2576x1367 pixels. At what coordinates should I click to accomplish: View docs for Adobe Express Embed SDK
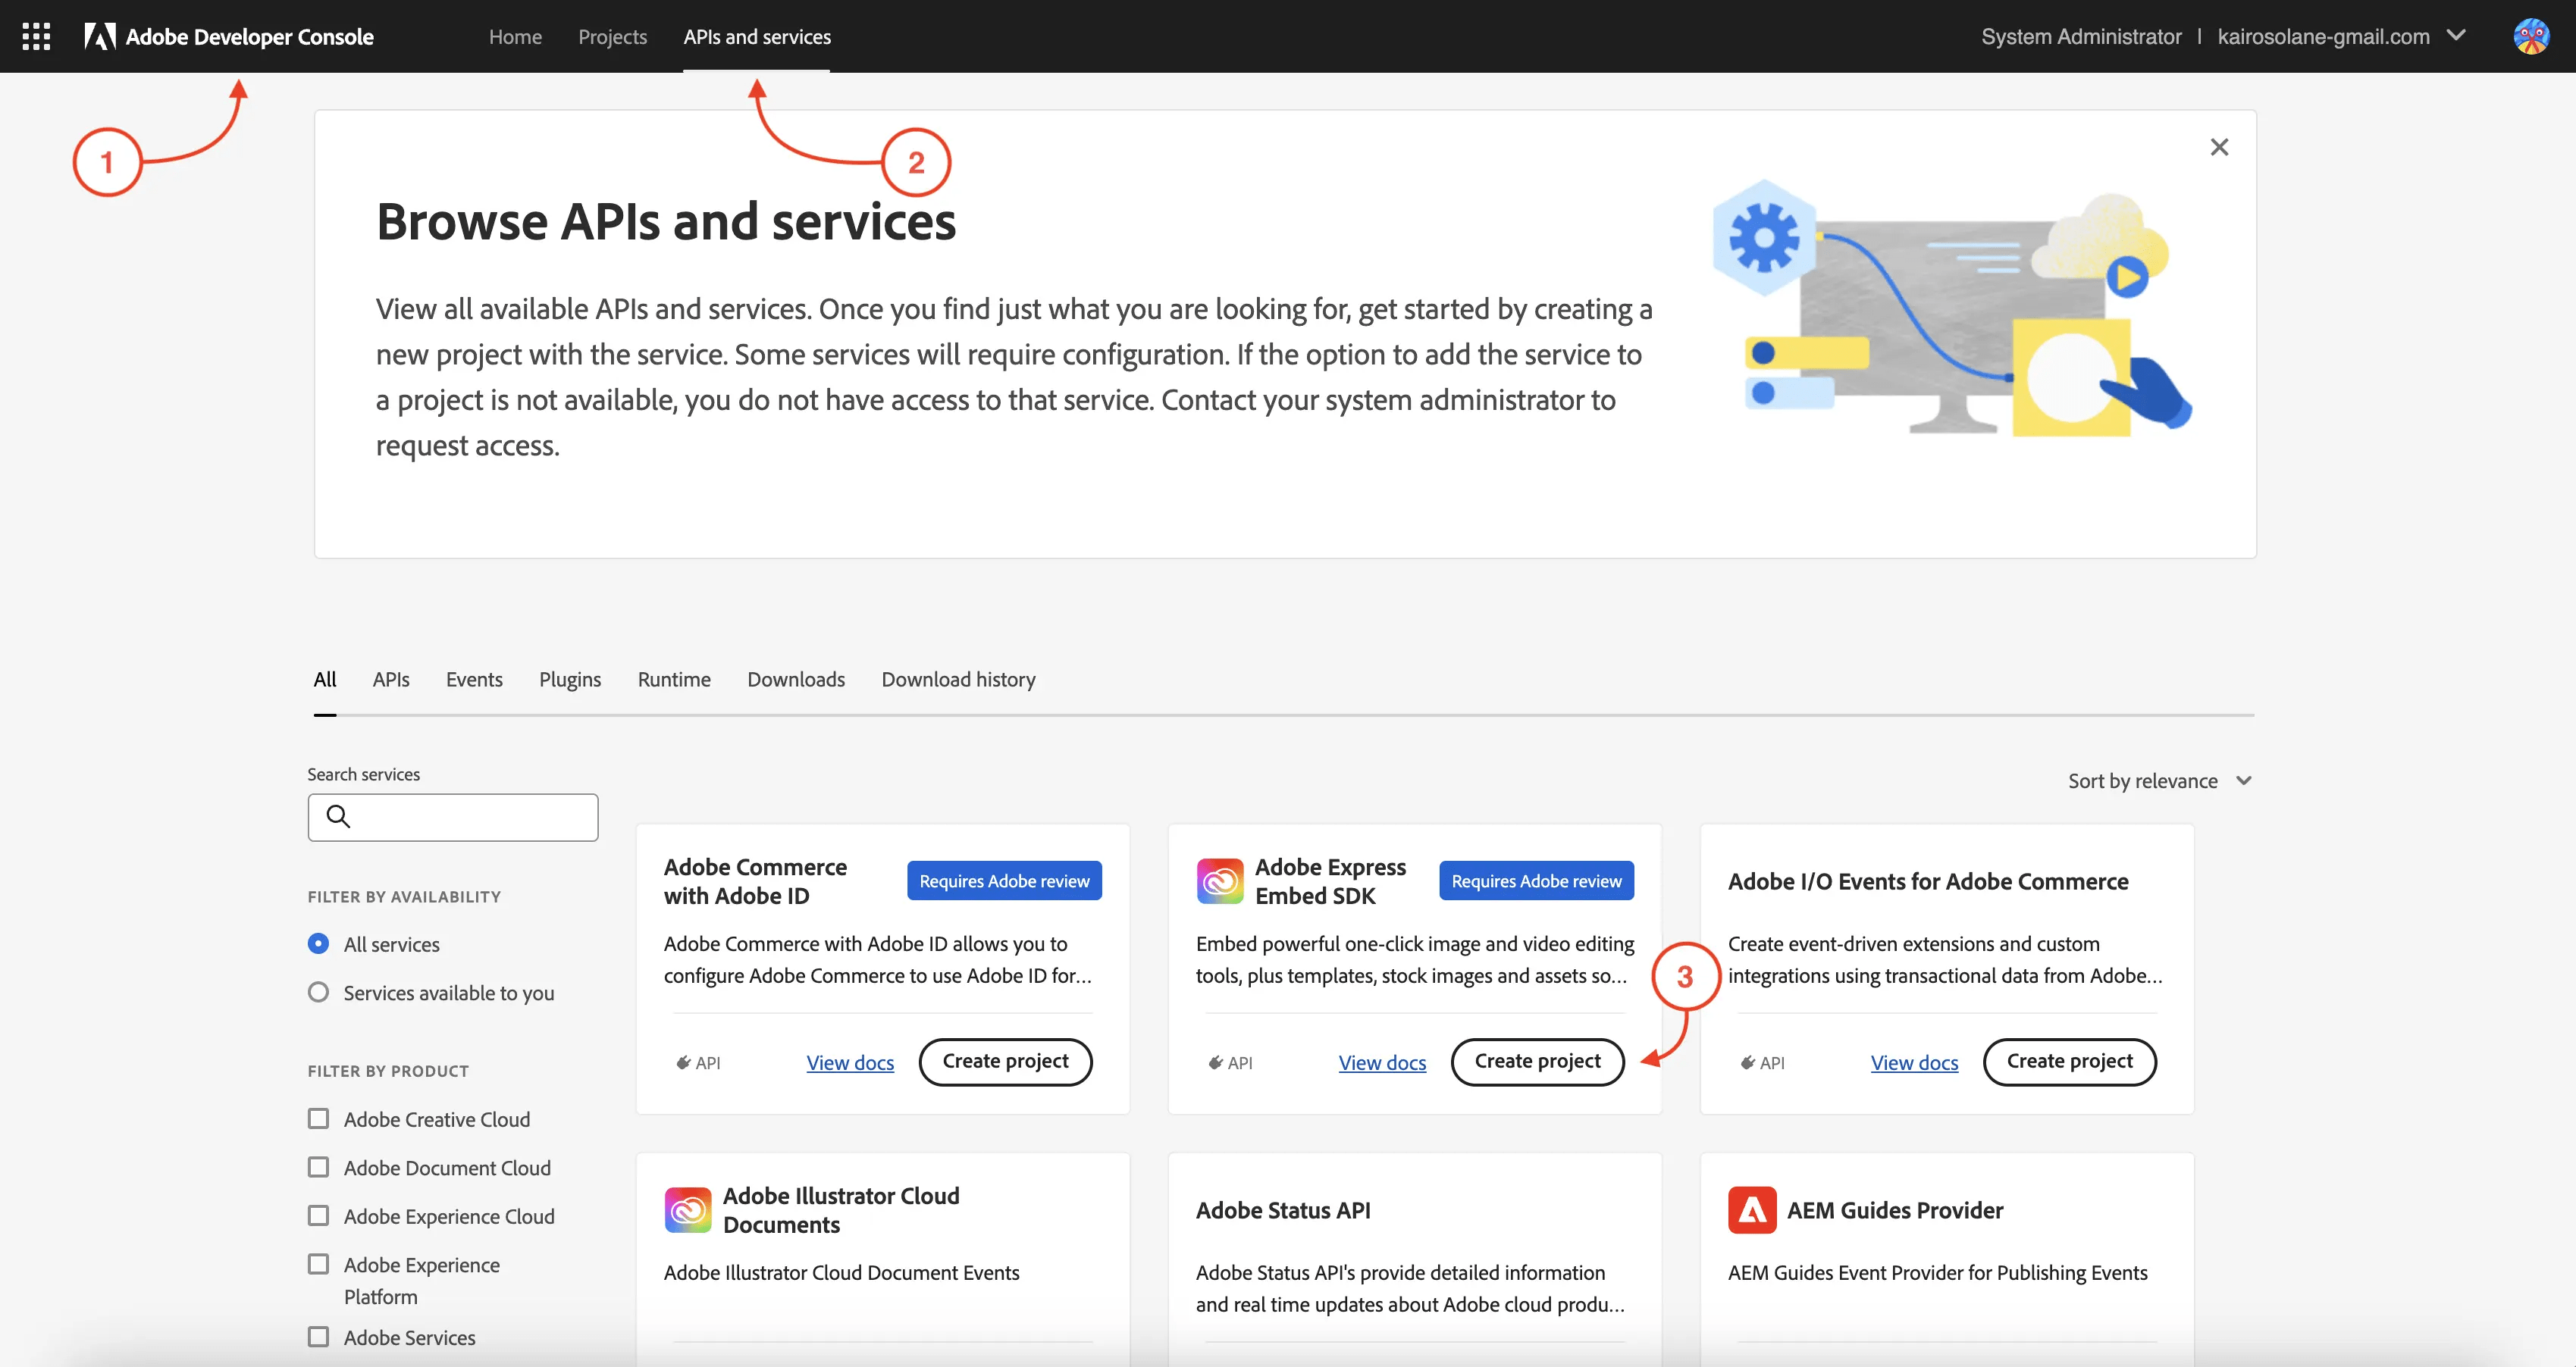tap(1382, 1062)
